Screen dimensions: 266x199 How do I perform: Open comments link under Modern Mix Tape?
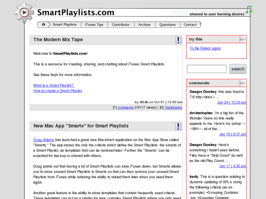[x=125, y=108]
